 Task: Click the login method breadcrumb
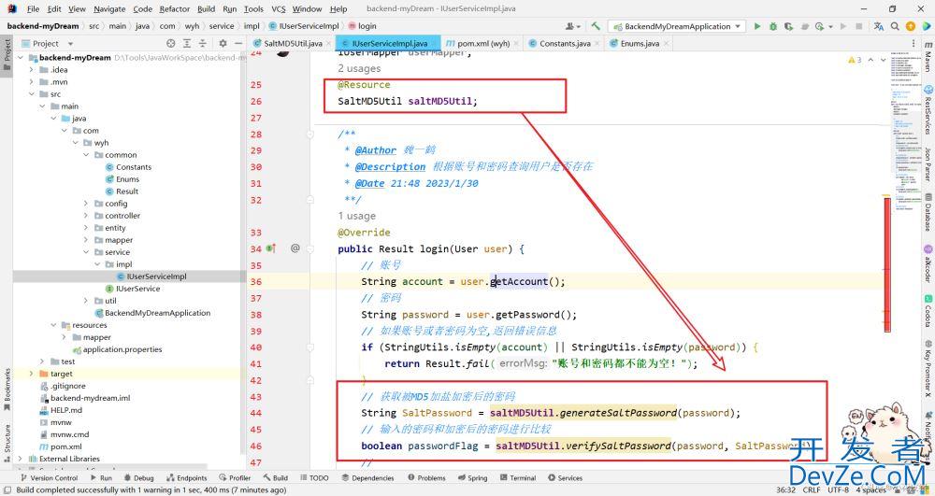pyautogui.click(x=363, y=26)
